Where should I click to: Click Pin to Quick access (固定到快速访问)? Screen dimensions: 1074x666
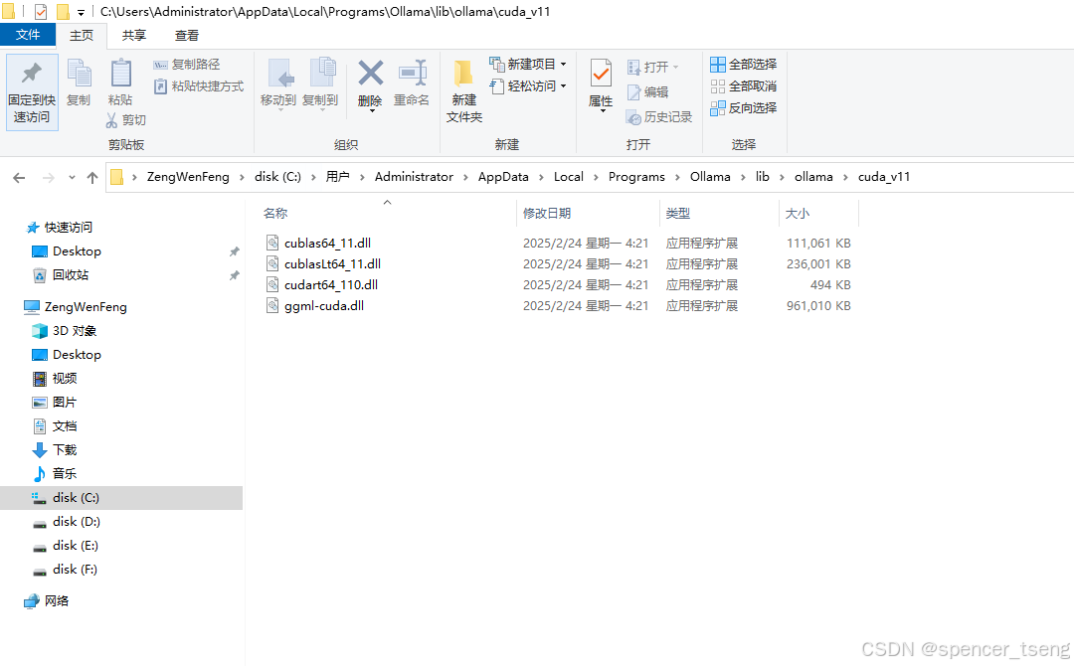coord(32,92)
